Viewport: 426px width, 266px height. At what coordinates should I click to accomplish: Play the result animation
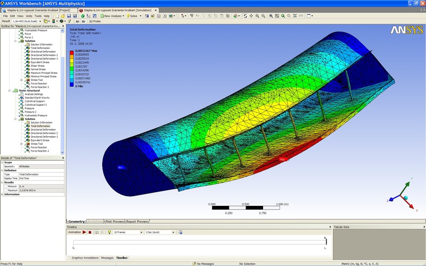(x=84, y=232)
